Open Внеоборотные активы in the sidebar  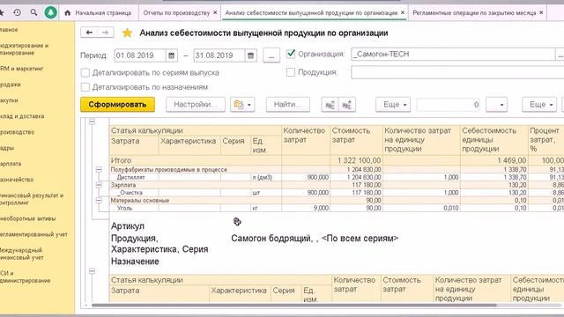27,218
